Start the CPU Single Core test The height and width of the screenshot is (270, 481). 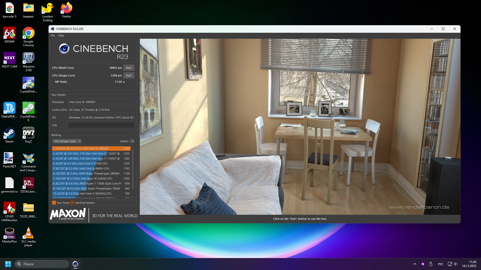[x=129, y=75]
